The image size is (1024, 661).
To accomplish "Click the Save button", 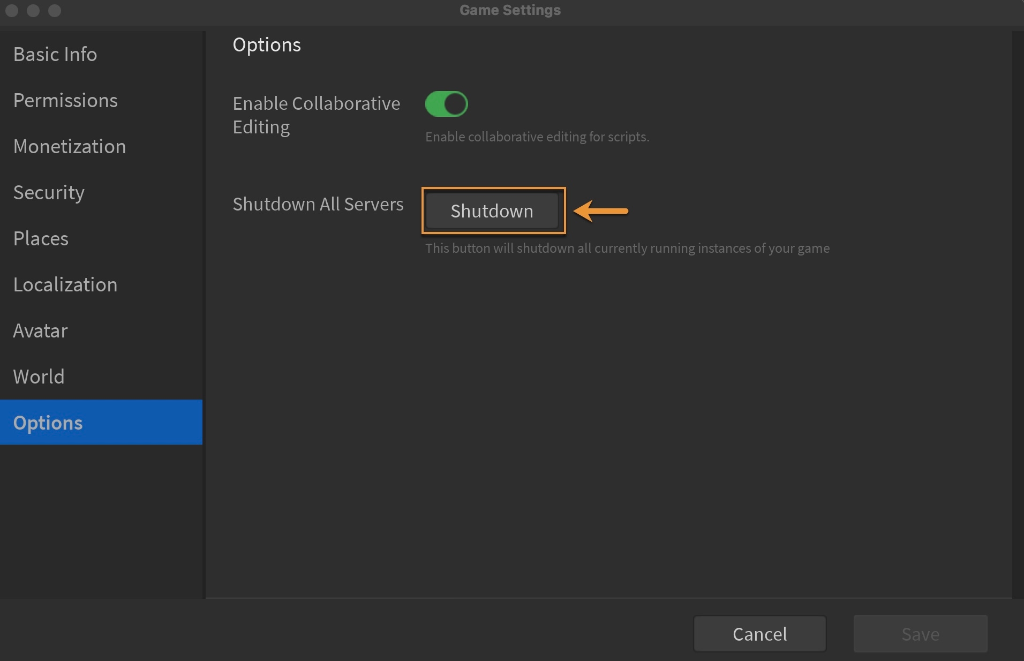I will click(x=920, y=634).
